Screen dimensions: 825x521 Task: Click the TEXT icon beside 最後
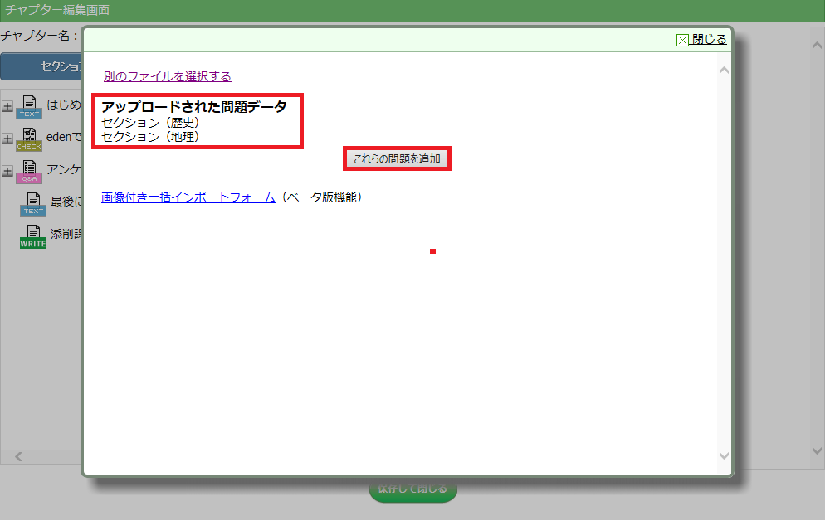(x=33, y=204)
